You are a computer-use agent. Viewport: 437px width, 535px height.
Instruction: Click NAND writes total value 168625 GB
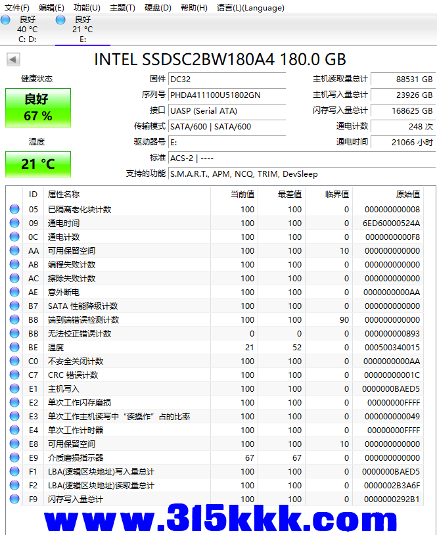pyautogui.click(x=403, y=111)
